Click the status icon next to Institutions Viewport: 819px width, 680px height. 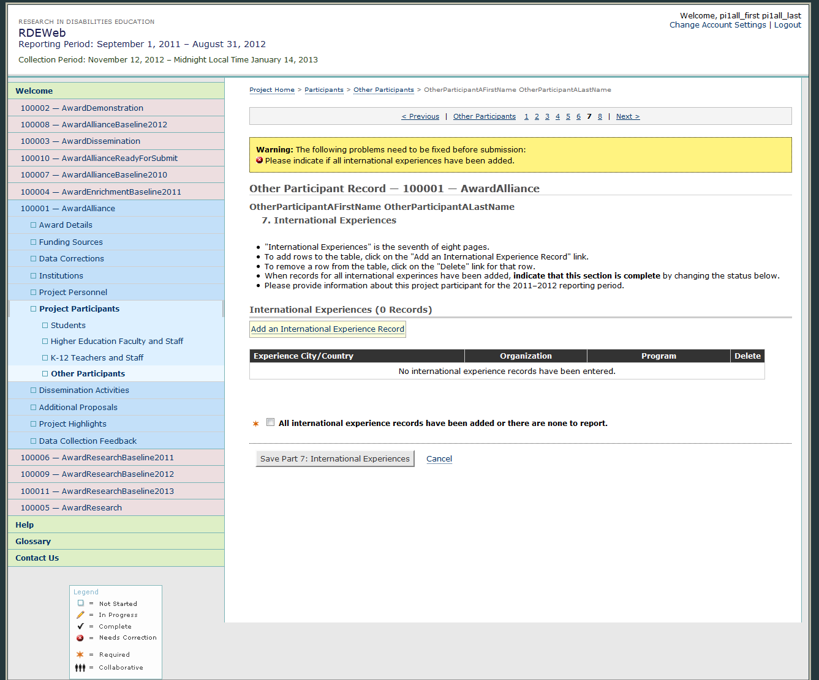coord(34,276)
